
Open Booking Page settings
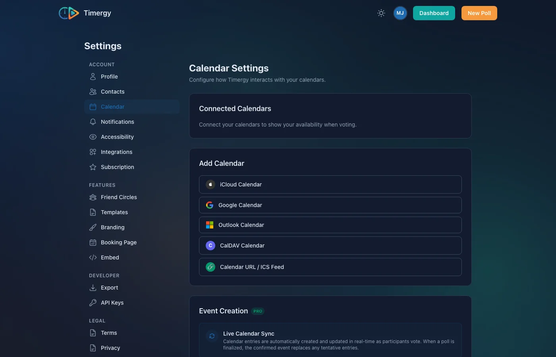tap(132, 242)
